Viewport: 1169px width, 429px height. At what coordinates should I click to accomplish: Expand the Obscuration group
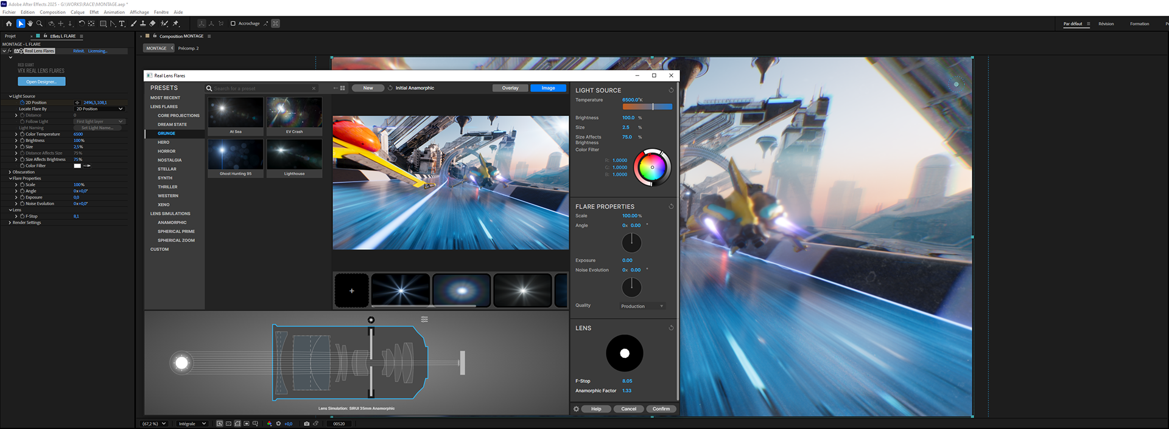click(x=10, y=172)
